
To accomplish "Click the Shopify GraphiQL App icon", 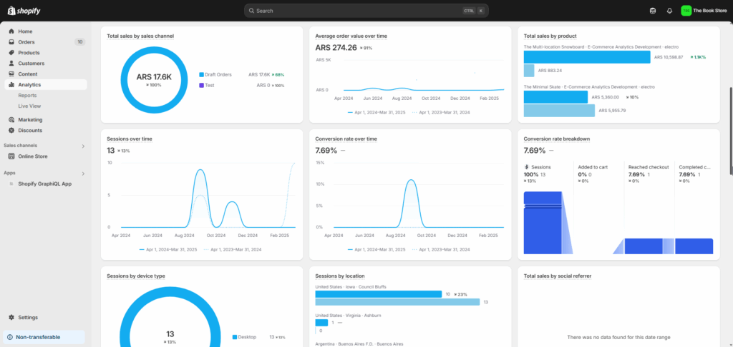I will point(11,183).
